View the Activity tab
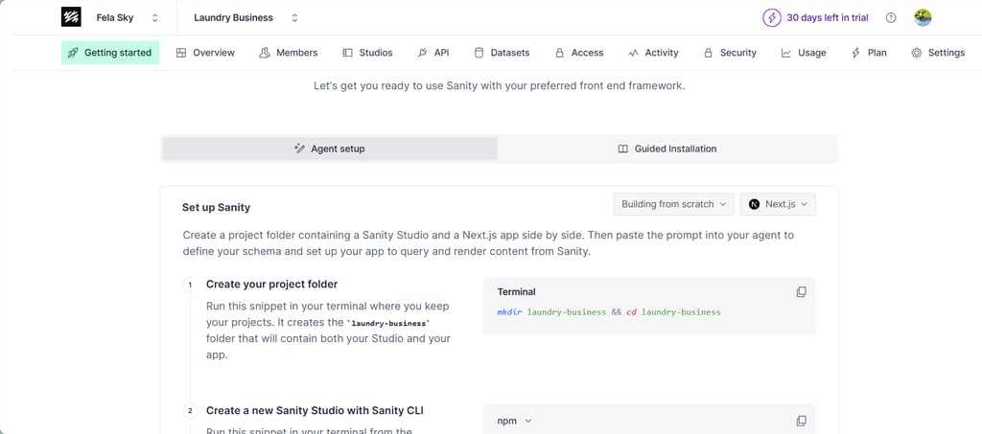 click(x=653, y=53)
